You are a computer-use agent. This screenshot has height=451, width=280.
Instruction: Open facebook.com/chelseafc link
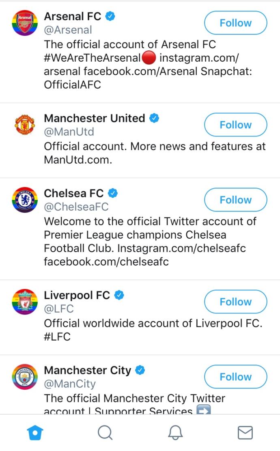[106, 261]
